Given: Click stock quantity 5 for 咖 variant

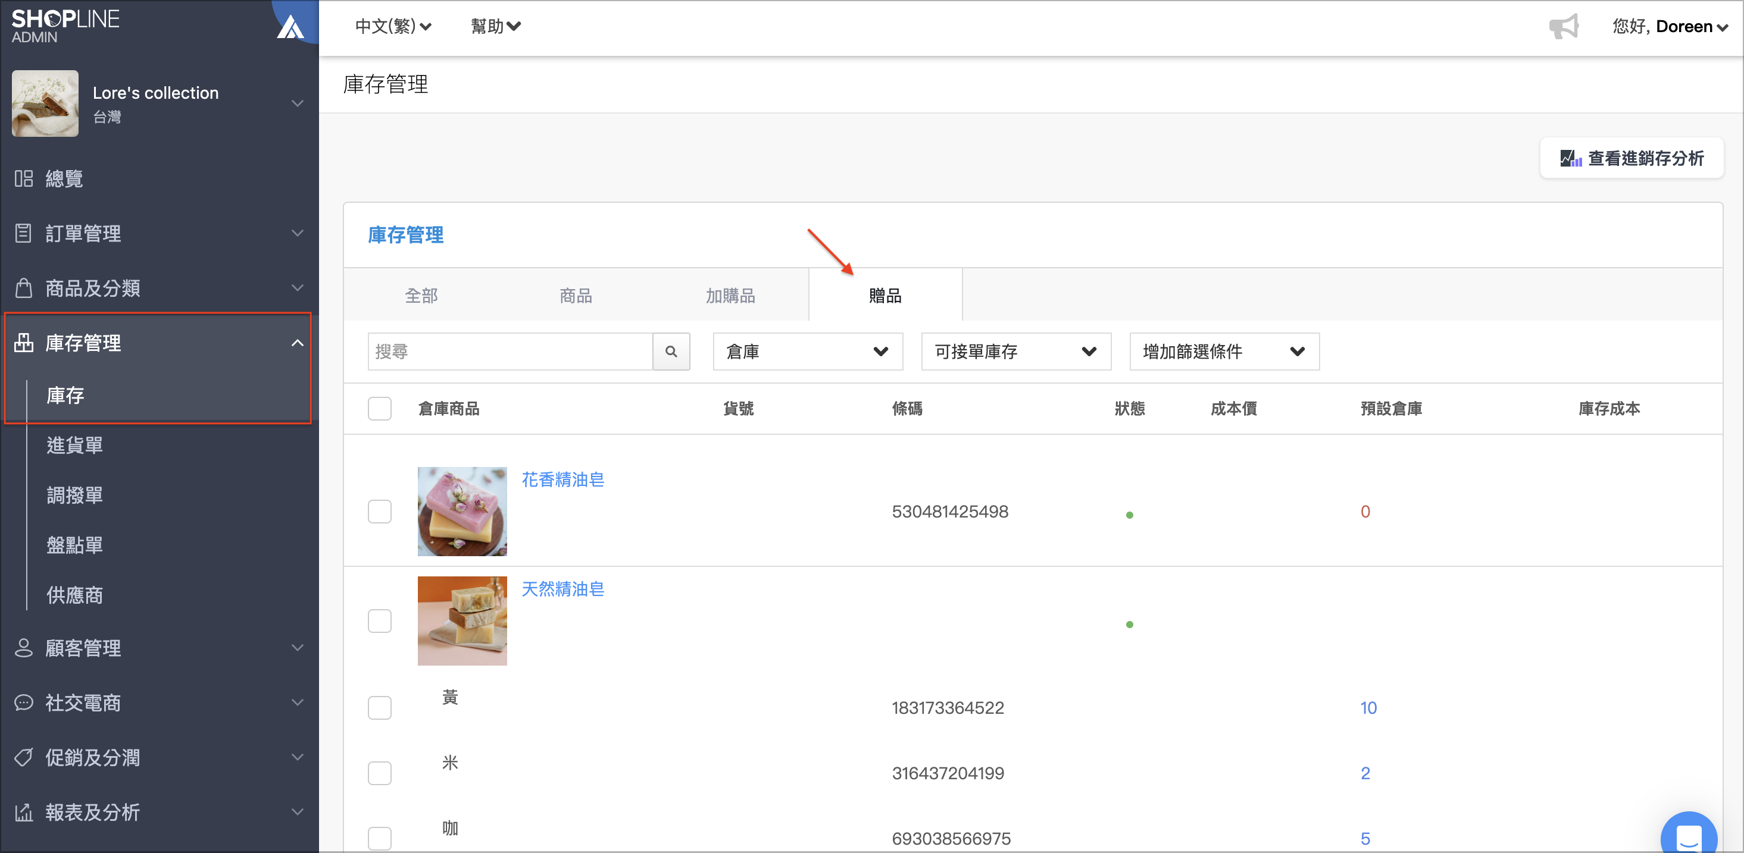Looking at the screenshot, I should click(x=1365, y=838).
